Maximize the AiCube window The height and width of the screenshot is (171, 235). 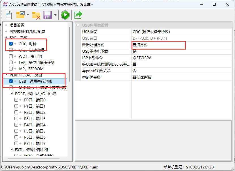[214, 4]
